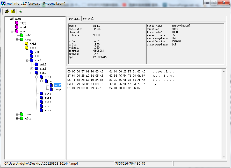This screenshot has height=168, width=231.
Task: Select the hdlr tree item
Action: (38, 56)
